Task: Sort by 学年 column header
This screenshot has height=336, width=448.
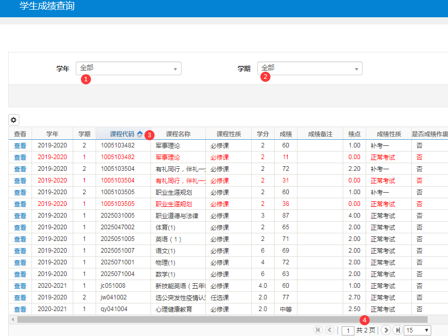Action: pos(52,134)
